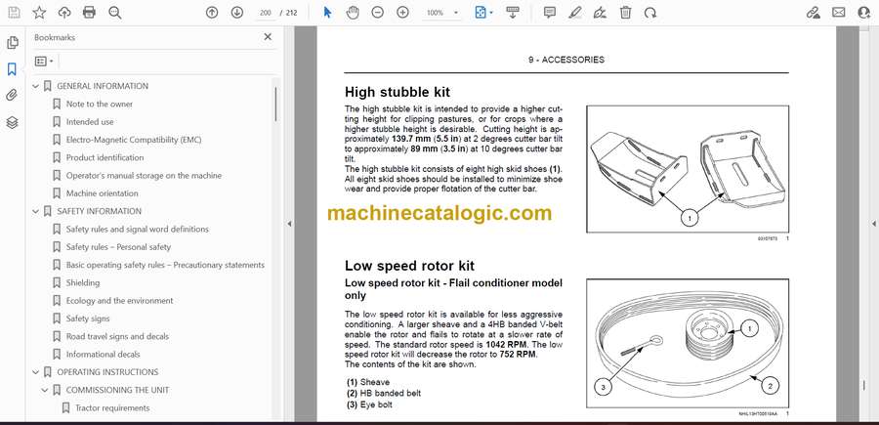Open Ecology and the environment bookmark
The image size is (879, 425).
(119, 301)
